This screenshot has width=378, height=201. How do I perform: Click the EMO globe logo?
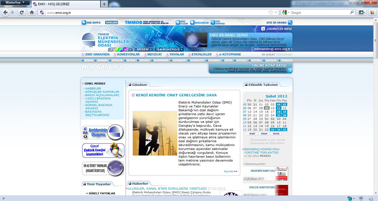pyautogui.click(x=89, y=40)
